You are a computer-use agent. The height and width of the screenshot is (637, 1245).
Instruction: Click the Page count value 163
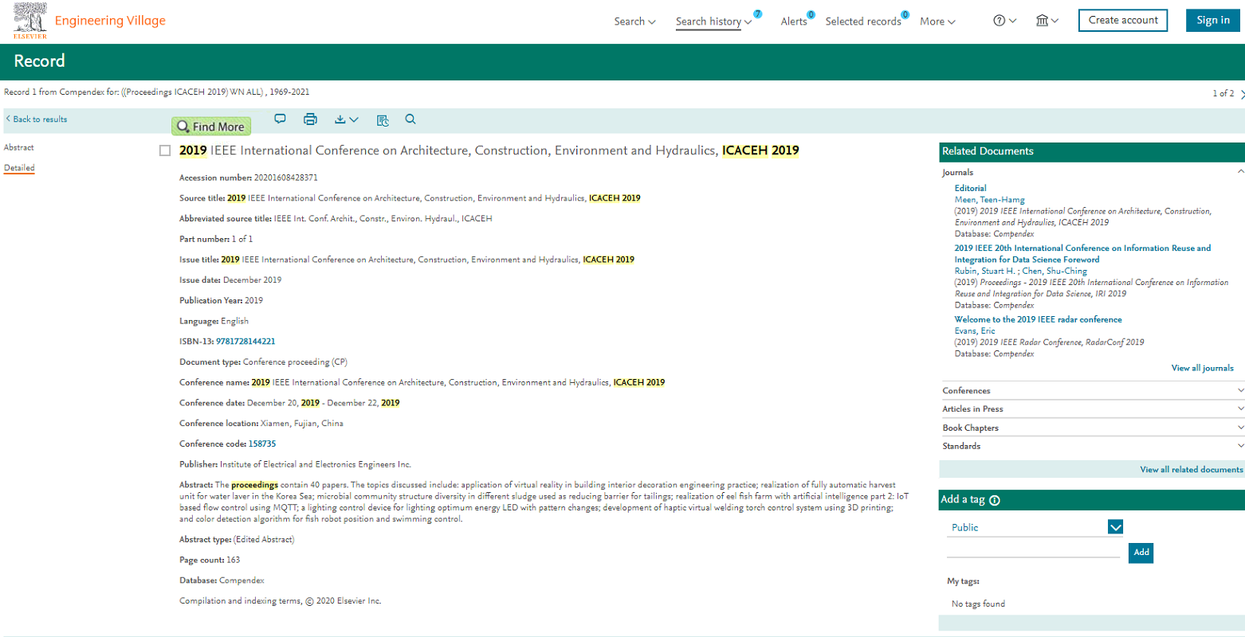(x=233, y=561)
